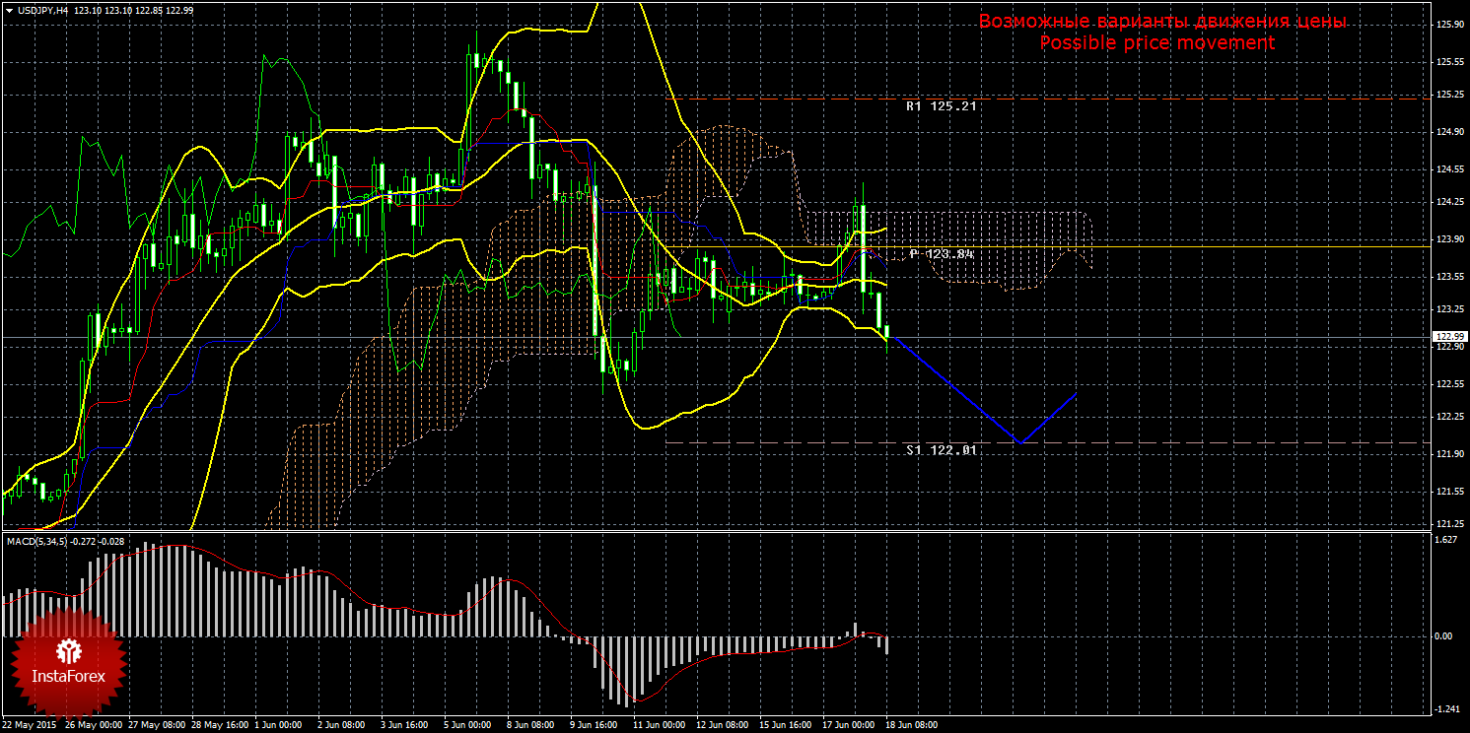1470x733 pixels.
Task: Select the P 123.84 pivot label
Action: (942, 254)
